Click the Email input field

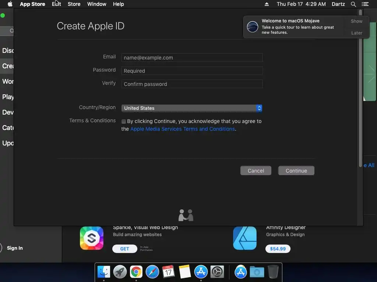coord(192,58)
